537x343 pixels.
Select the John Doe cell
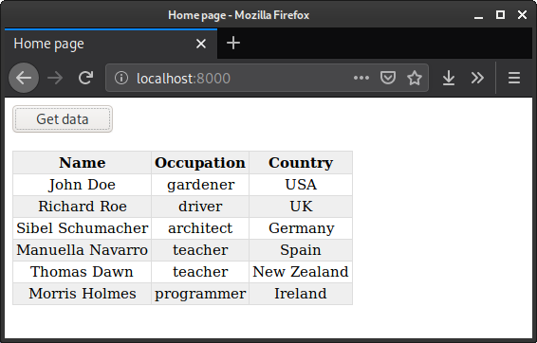tap(83, 185)
